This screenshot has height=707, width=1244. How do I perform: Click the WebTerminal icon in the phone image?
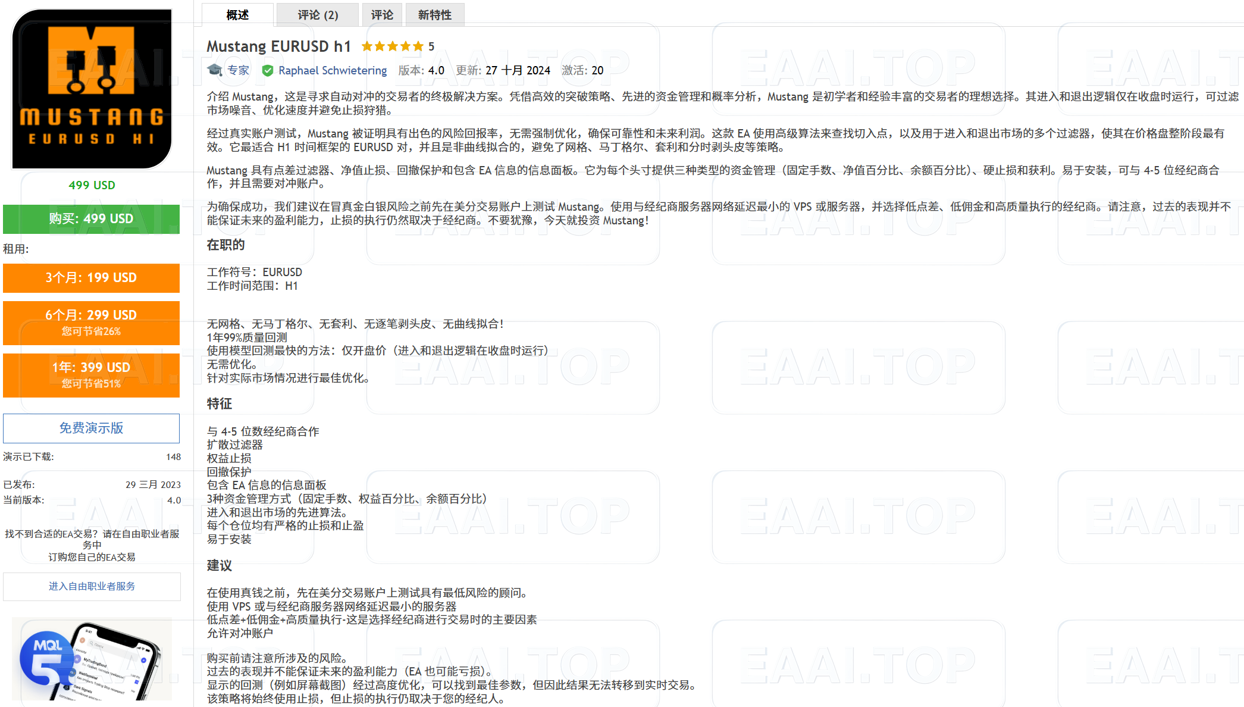point(72,674)
